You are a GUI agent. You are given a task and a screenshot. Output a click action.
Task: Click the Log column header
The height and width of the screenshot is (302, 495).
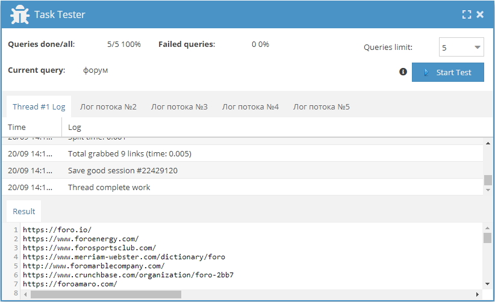[x=75, y=127]
